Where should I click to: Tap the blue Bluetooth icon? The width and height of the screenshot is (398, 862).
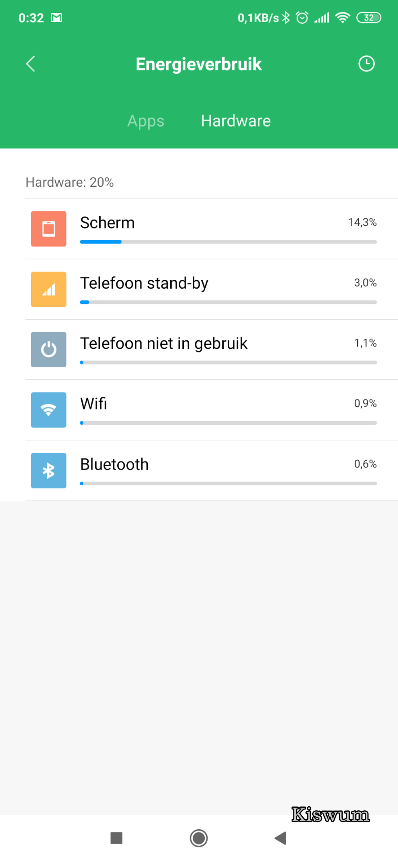(x=49, y=471)
